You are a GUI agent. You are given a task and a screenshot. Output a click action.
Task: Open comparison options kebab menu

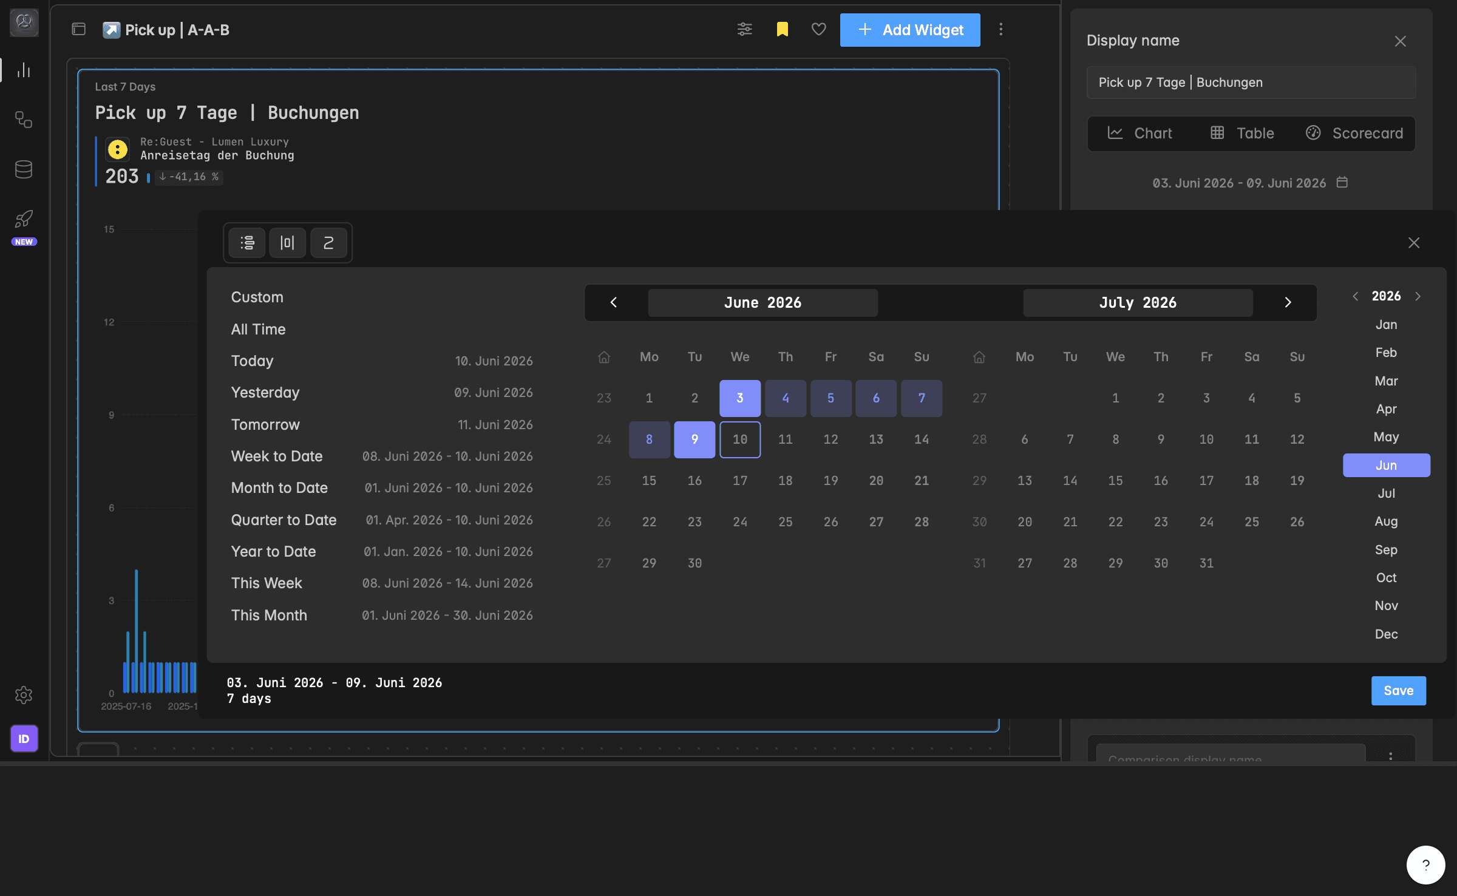point(1391,755)
